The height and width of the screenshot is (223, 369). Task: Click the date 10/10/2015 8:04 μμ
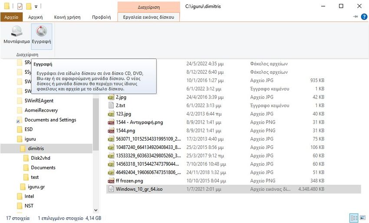point(206,181)
